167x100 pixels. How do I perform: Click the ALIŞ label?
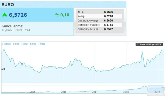click(81, 12)
